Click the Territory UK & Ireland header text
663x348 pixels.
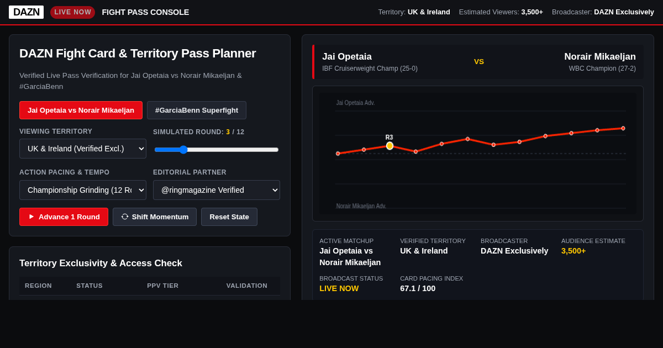click(x=414, y=12)
